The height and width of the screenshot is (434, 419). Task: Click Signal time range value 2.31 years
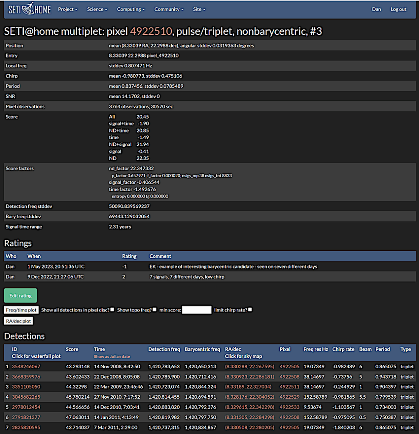pos(120,227)
